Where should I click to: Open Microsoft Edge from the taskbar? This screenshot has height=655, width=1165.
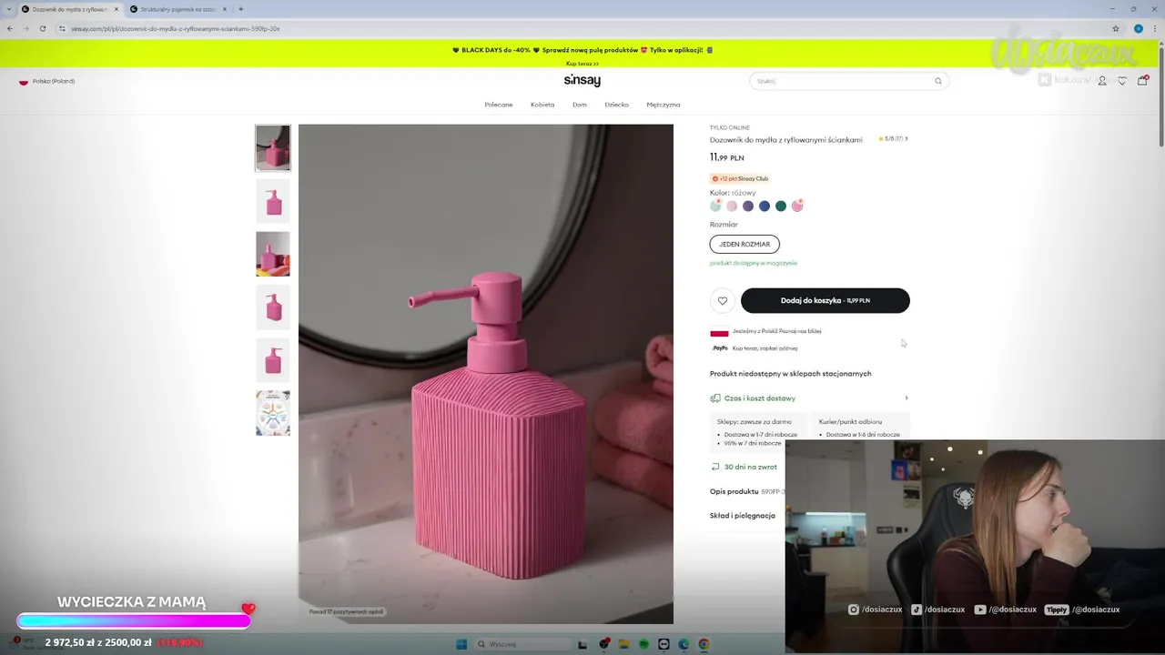click(x=684, y=644)
